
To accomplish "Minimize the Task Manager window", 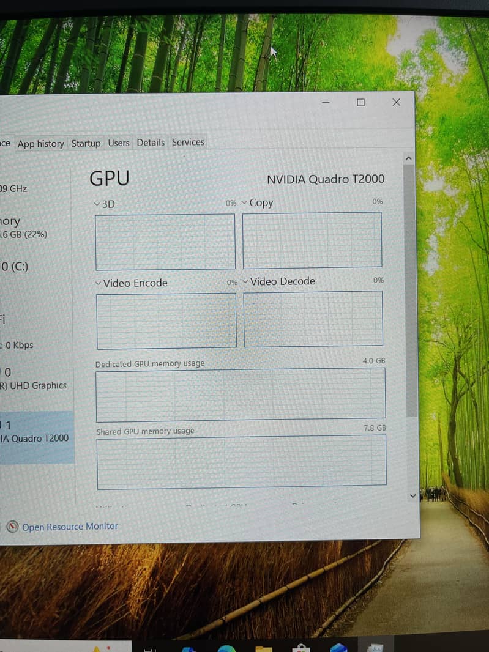I will pyautogui.click(x=326, y=102).
